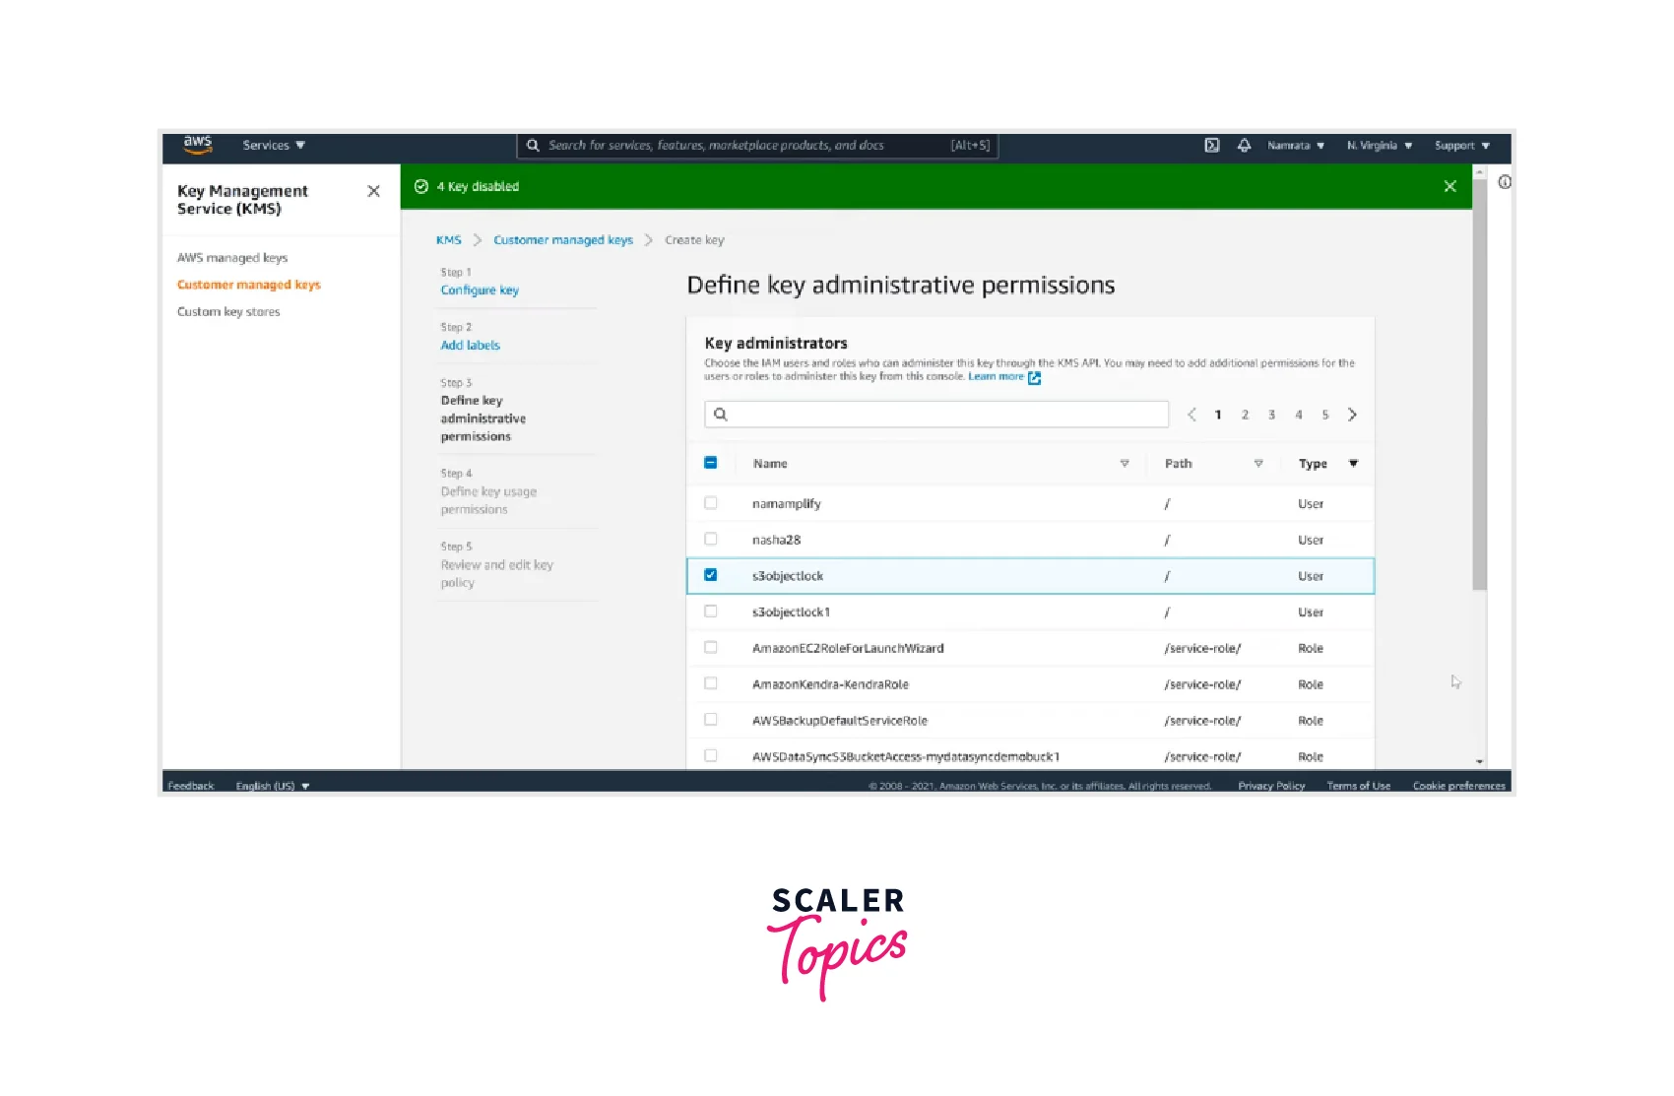Expand the N. Virginia region selector
This screenshot has height=1096, width=1674.
pos(1379,145)
